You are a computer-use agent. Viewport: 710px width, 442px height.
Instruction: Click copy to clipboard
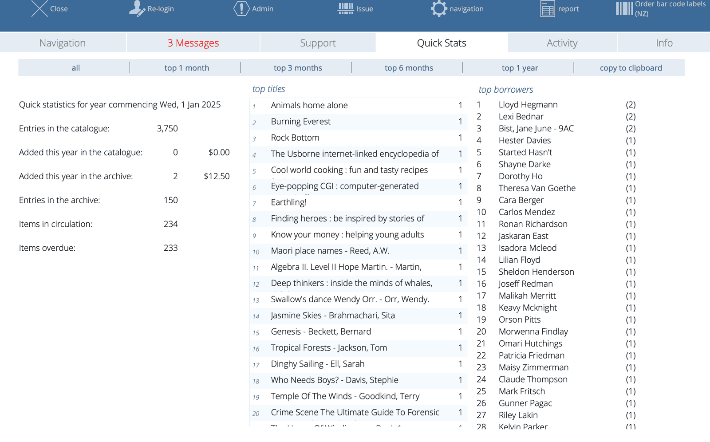(x=631, y=68)
